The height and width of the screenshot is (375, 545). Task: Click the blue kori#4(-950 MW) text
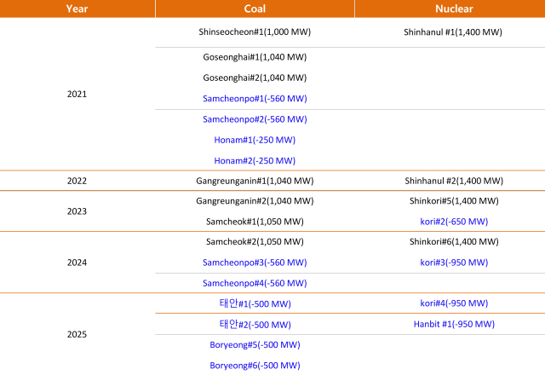pyautogui.click(x=454, y=303)
